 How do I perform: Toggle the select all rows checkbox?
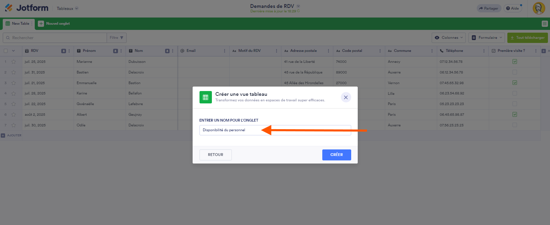[x=6, y=51]
